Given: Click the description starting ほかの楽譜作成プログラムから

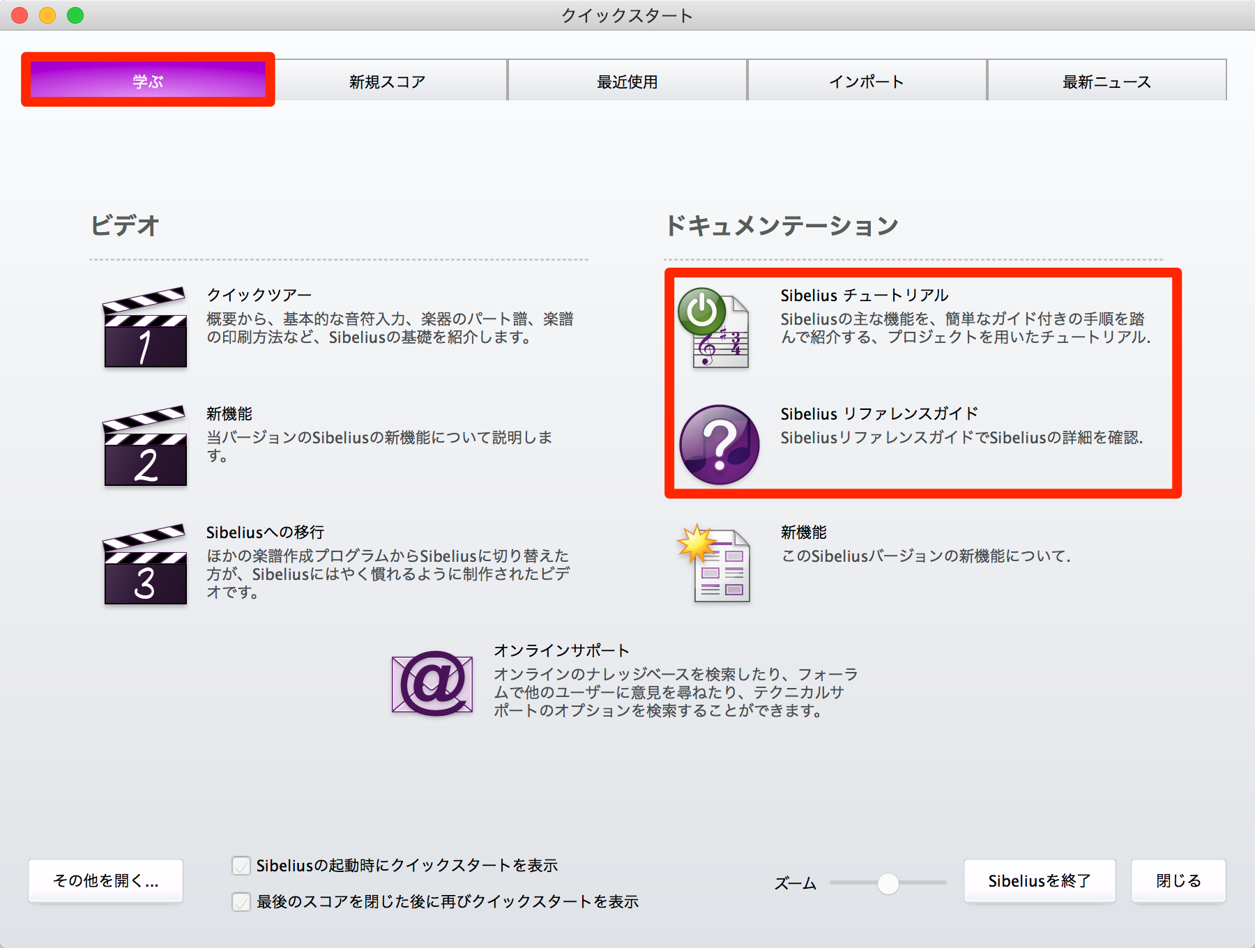Looking at the screenshot, I should pos(388,574).
